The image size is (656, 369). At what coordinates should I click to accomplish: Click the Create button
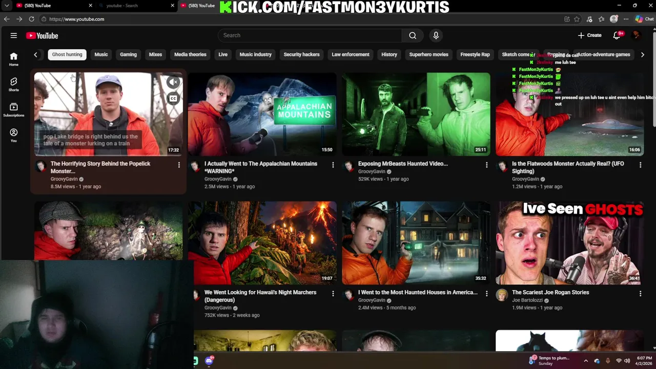pos(590,35)
